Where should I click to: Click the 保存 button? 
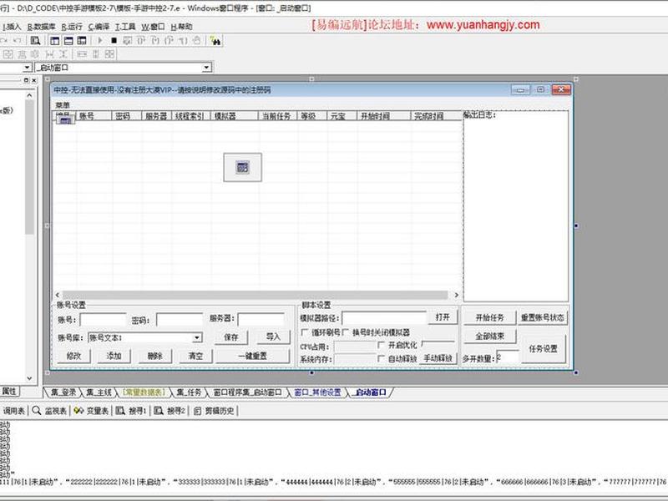(x=231, y=337)
